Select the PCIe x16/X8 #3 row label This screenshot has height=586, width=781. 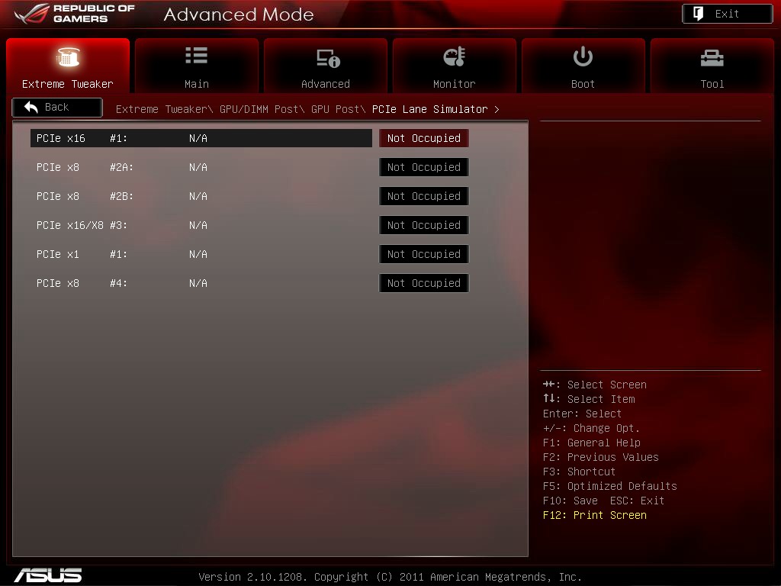pos(82,225)
